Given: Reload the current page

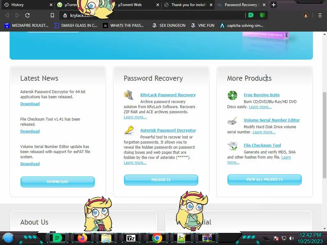Looking at the screenshot, I should point(27,15).
